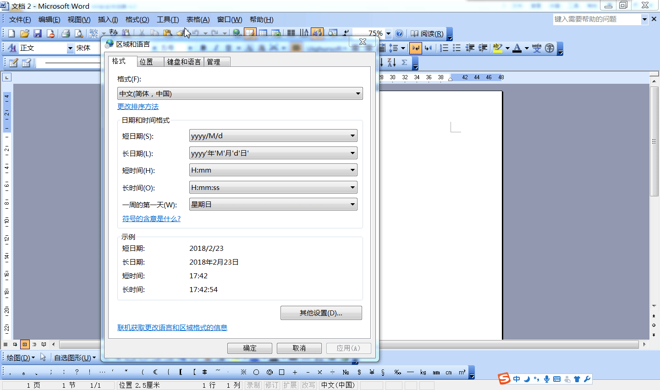Image resolution: width=660 pixels, height=390 pixels.
Task: Sort descending with the Z-A icon
Action: point(391,63)
